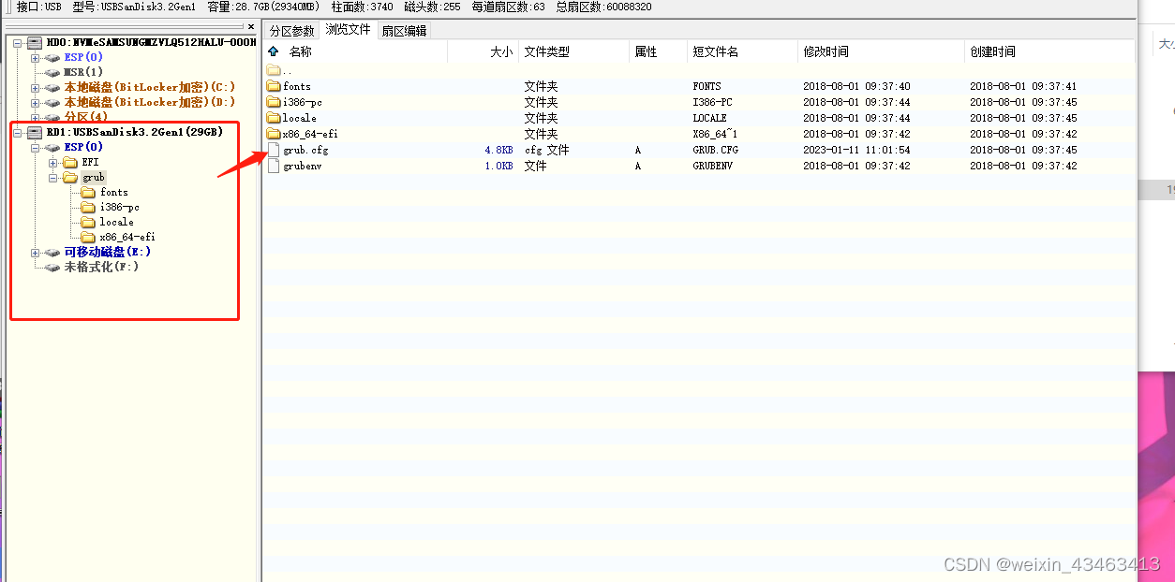The image size is (1175, 582).
Task: Click the .. parent directory entry
Action: (x=275, y=69)
